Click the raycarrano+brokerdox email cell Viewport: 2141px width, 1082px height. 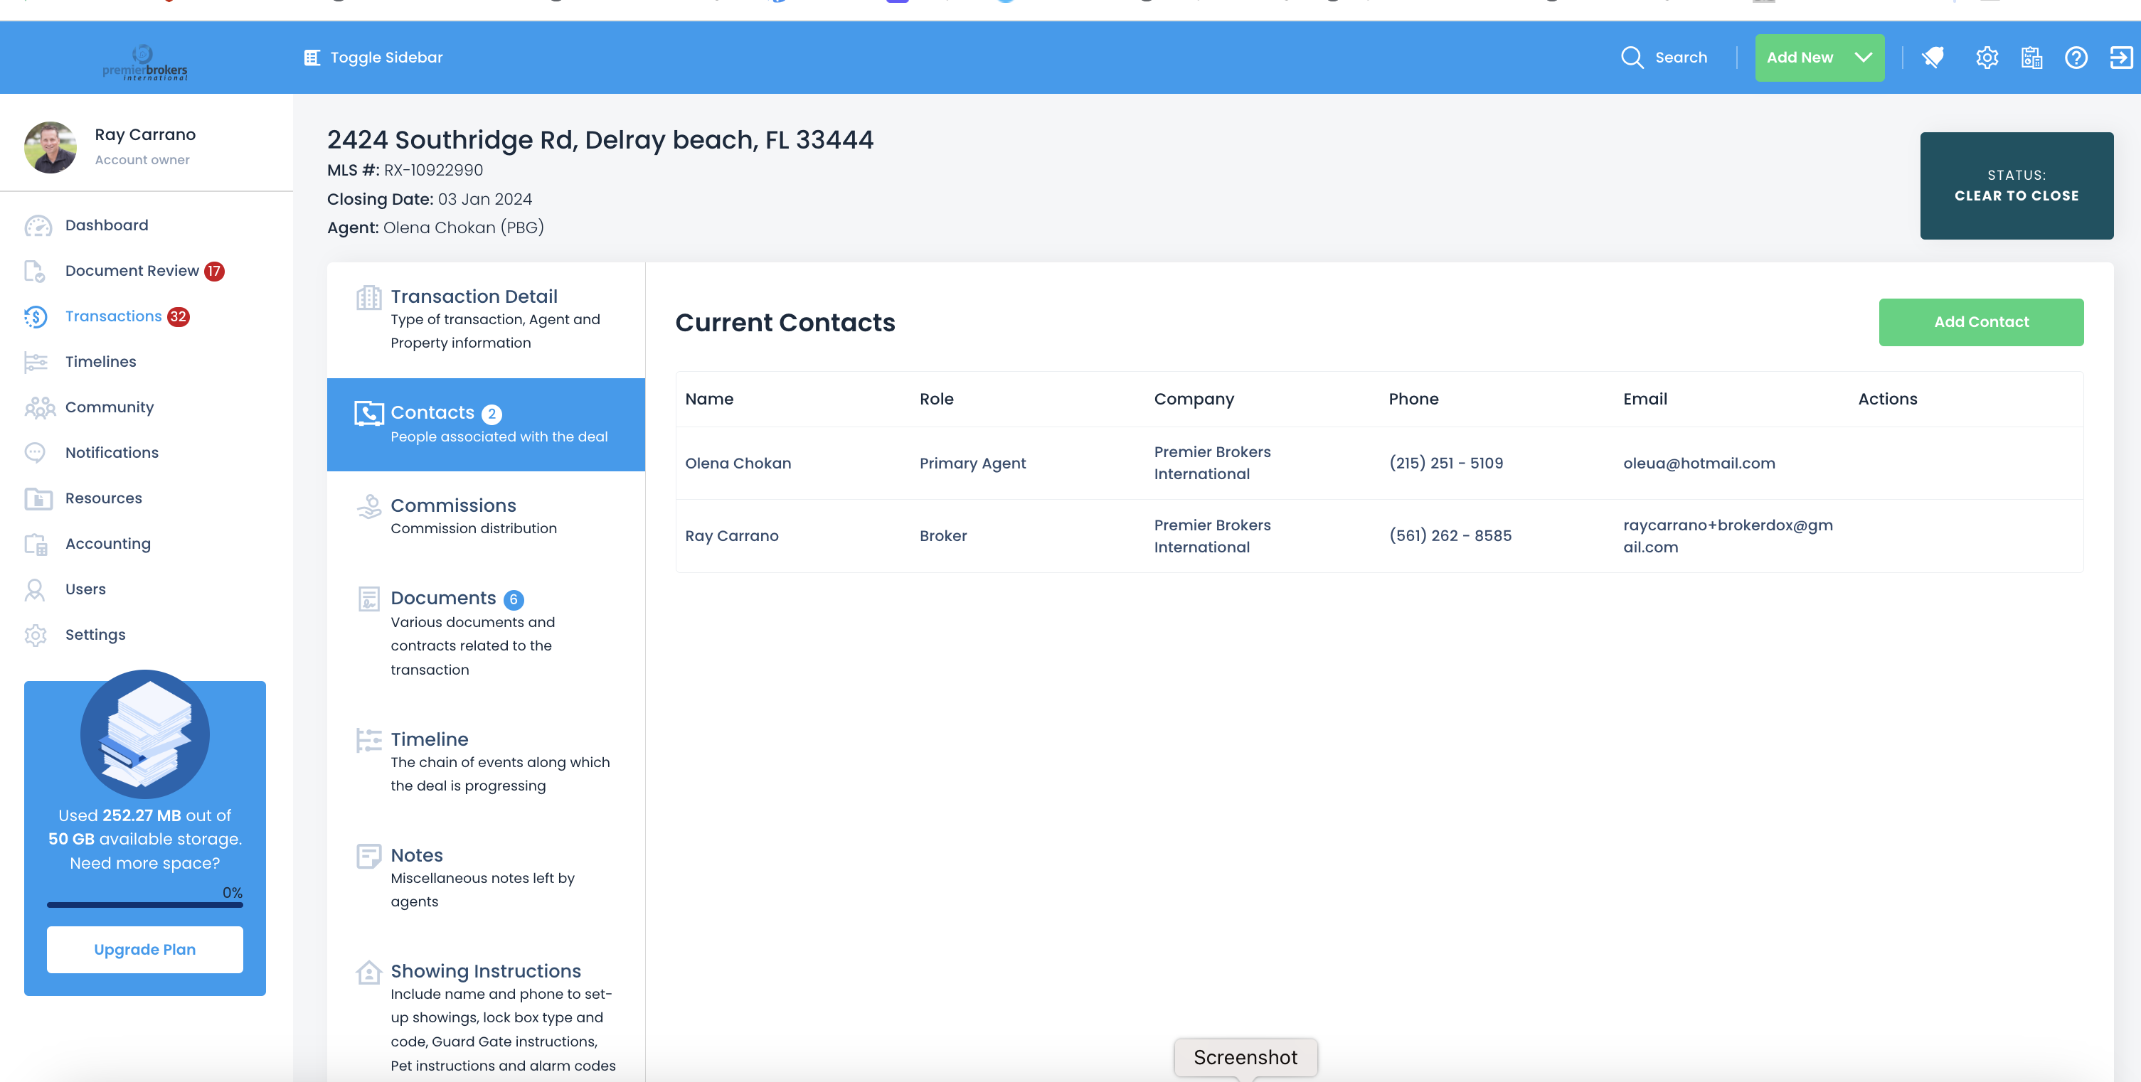click(x=1728, y=537)
